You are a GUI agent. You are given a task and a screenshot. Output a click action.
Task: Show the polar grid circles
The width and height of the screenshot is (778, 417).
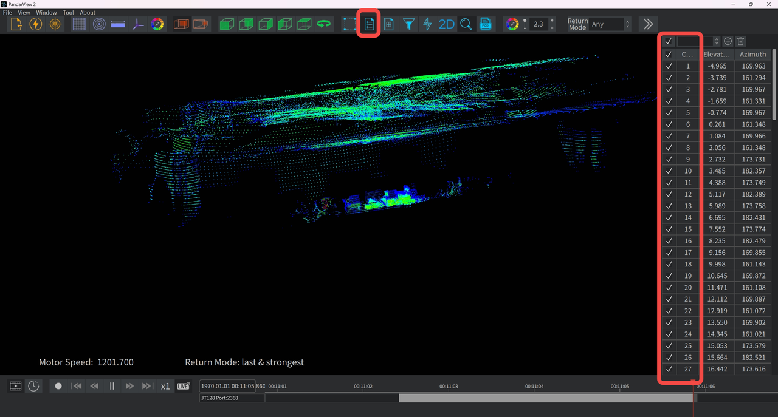98,24
